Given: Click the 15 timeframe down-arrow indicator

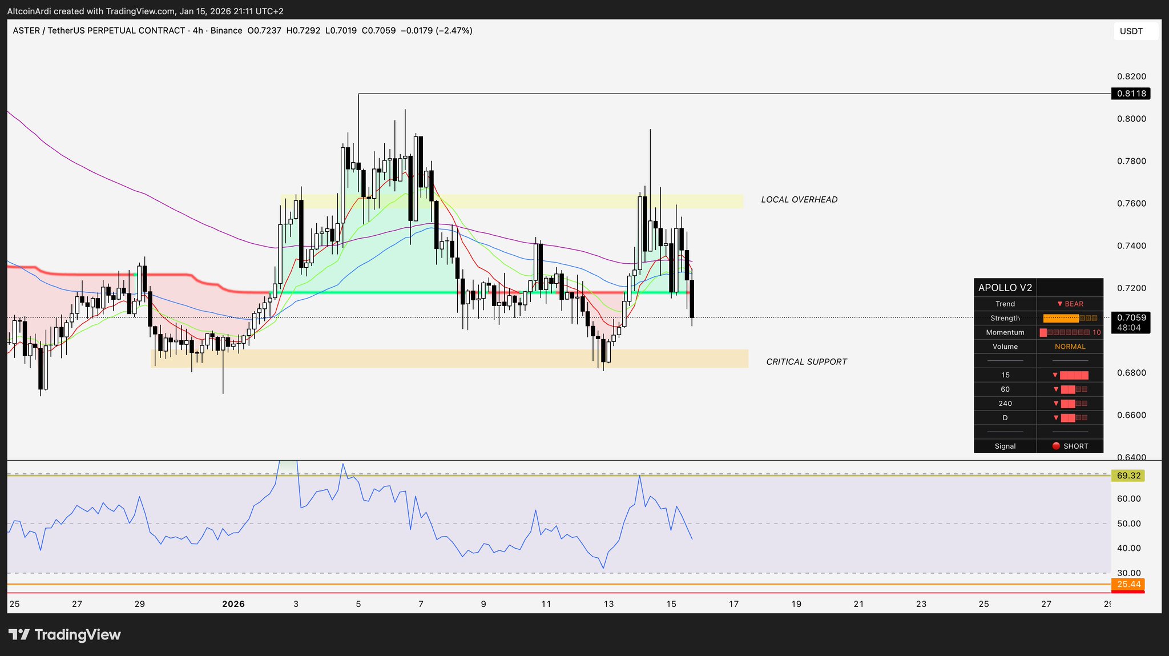Looking at the screenshot, I should [1055, 375].
